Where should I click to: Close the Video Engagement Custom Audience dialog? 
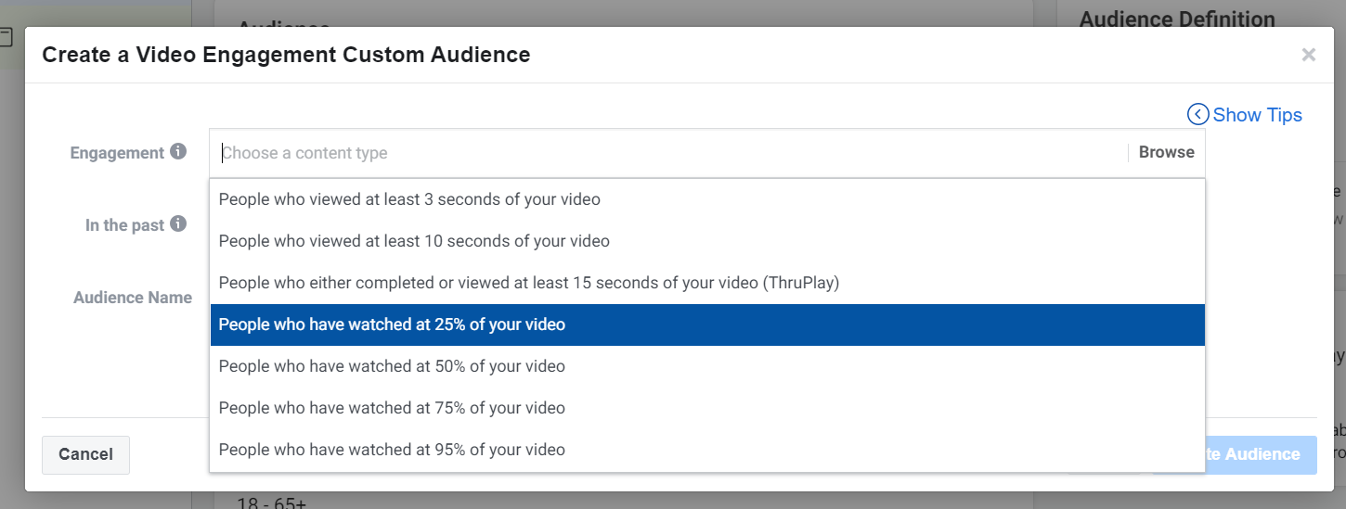pyautogui.click(x=1308, y=55)
